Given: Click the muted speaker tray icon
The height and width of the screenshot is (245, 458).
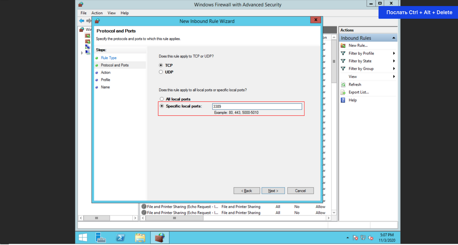Looking at the screenshot, I should [x=371, y=238].
